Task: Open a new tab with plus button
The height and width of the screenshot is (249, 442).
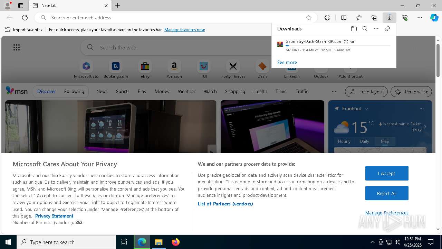Action: click(117, 6)
